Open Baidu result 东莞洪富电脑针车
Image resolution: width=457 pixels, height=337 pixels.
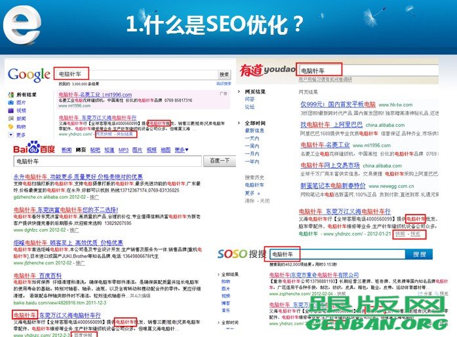(x=66, y=209)
